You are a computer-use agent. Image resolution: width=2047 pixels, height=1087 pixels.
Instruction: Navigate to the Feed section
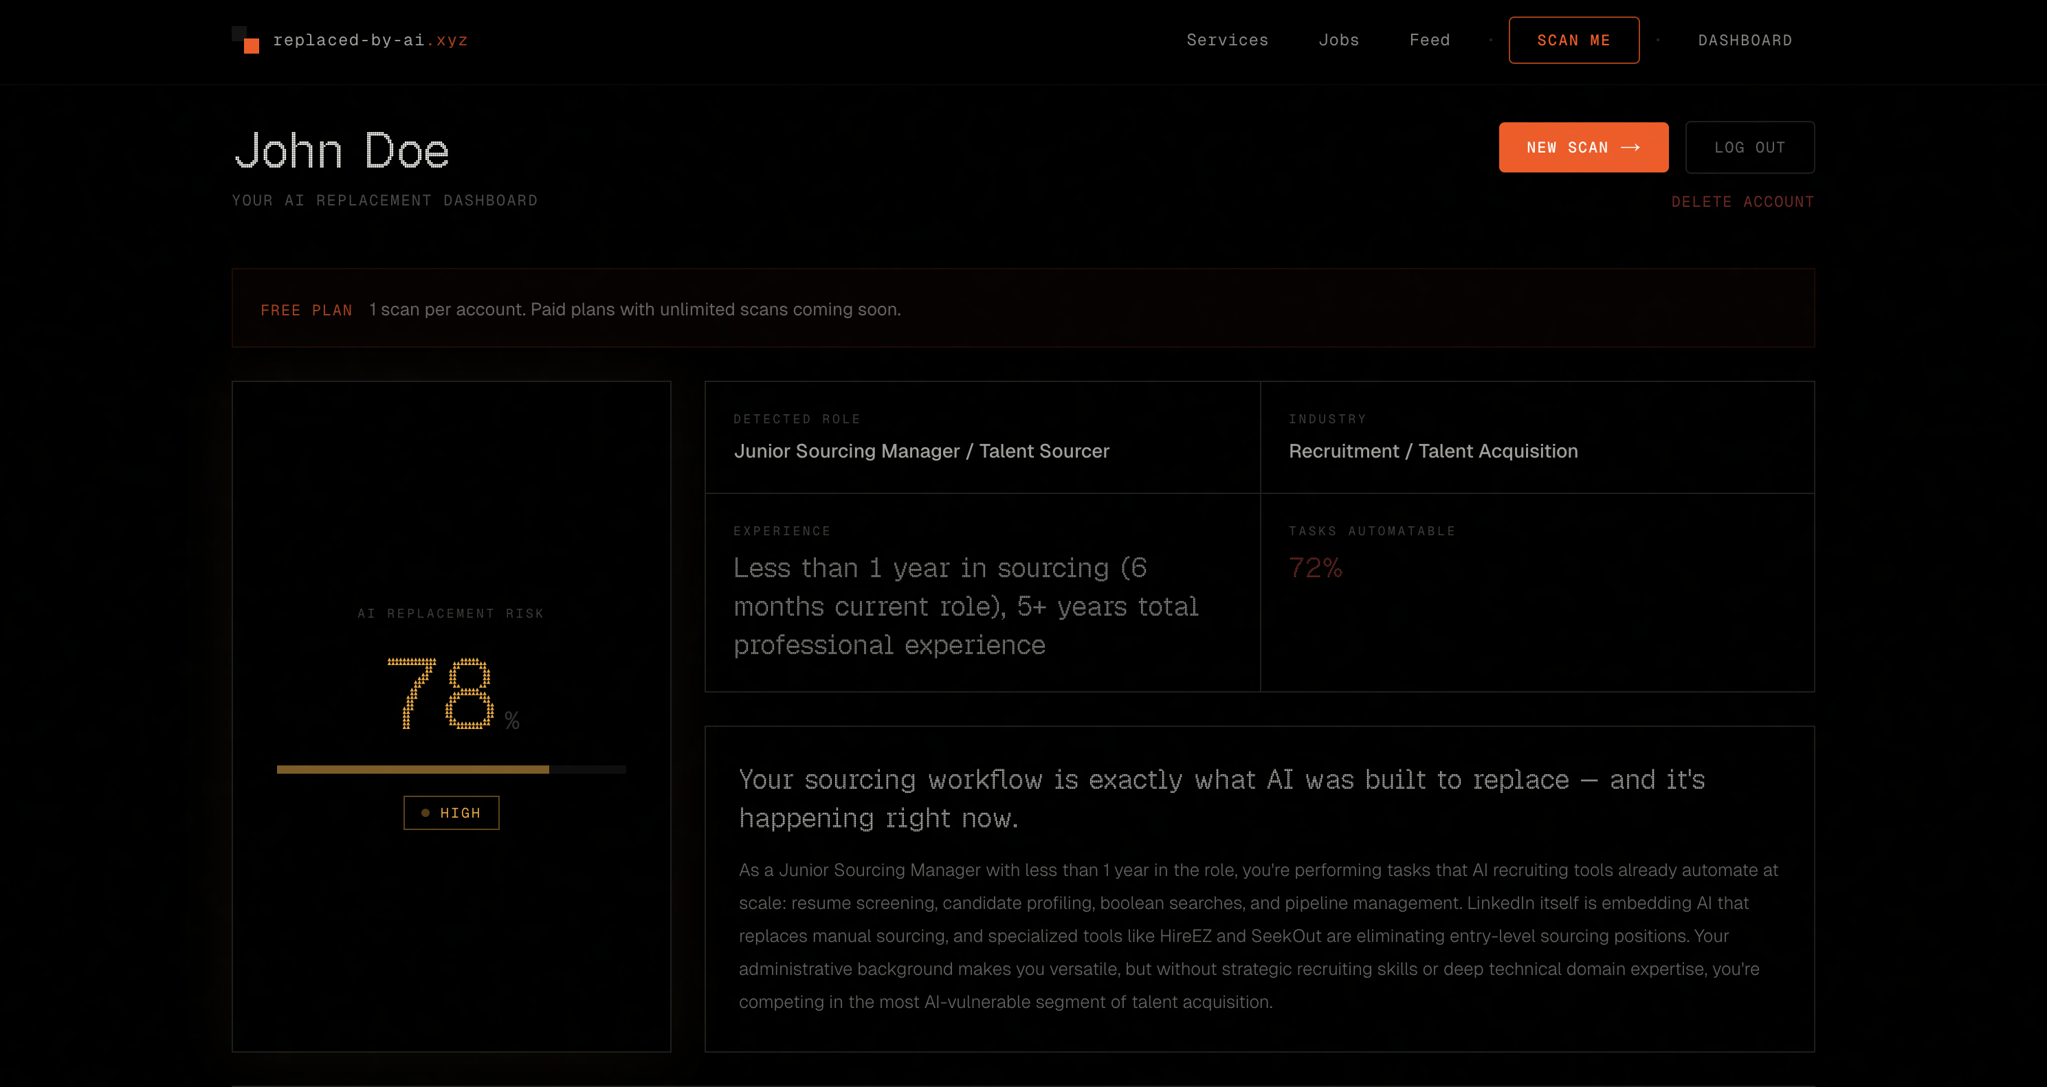pyautogui.click(x=1430, y=40)
